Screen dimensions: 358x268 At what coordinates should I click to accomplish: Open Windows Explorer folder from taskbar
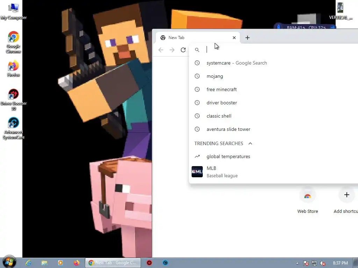point(44,263)
